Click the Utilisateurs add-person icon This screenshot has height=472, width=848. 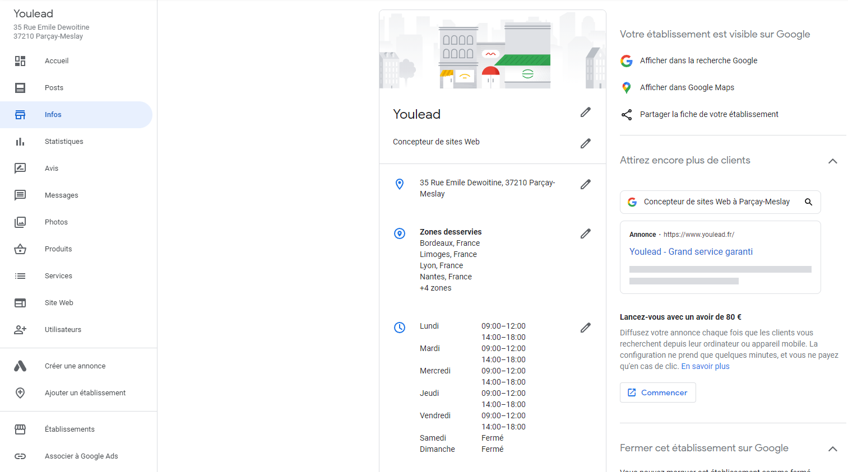click(20, 330)
